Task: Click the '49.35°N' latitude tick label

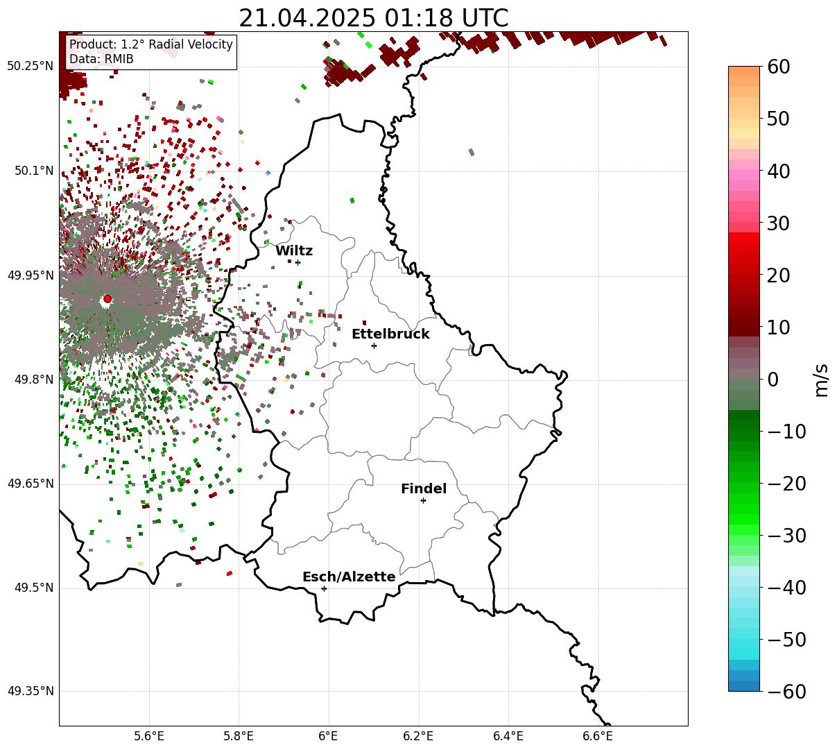Action: 30,691
